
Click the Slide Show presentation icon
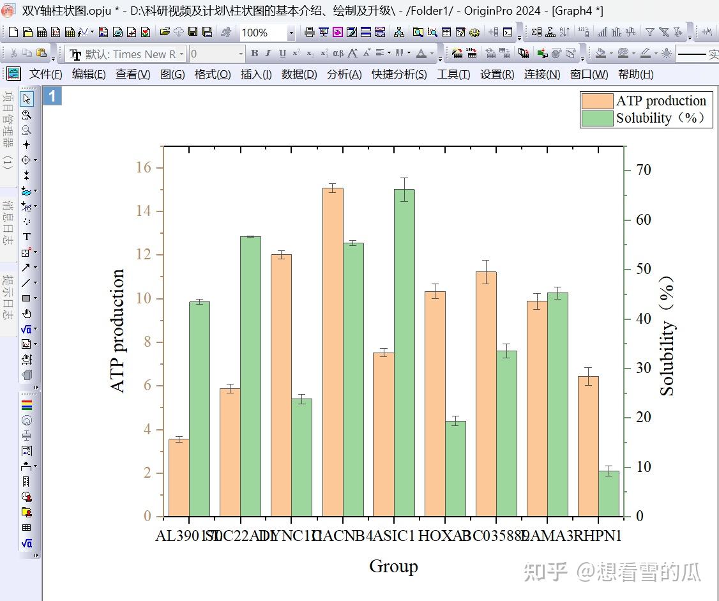pos(324,32)
